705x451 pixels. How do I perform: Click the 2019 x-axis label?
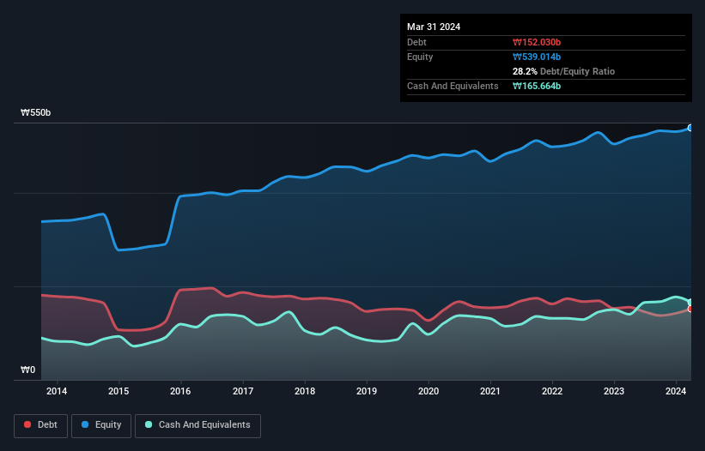coord(367,391)
